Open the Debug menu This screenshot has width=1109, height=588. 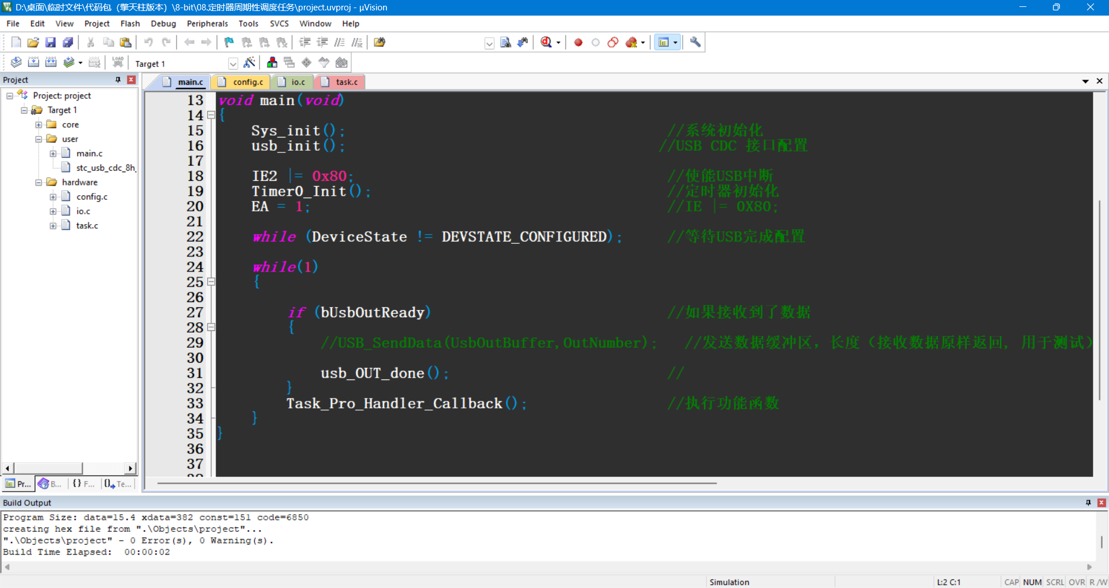point(163,24)
